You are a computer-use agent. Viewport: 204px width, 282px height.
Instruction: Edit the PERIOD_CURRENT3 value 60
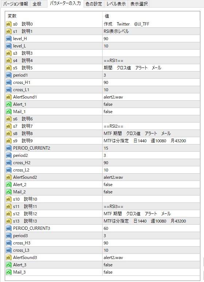coord(151,228)
